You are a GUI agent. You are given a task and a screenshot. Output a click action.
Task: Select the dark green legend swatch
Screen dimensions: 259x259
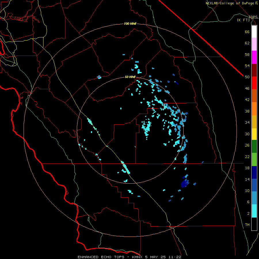pyautogui.click(x=254, y=146)
